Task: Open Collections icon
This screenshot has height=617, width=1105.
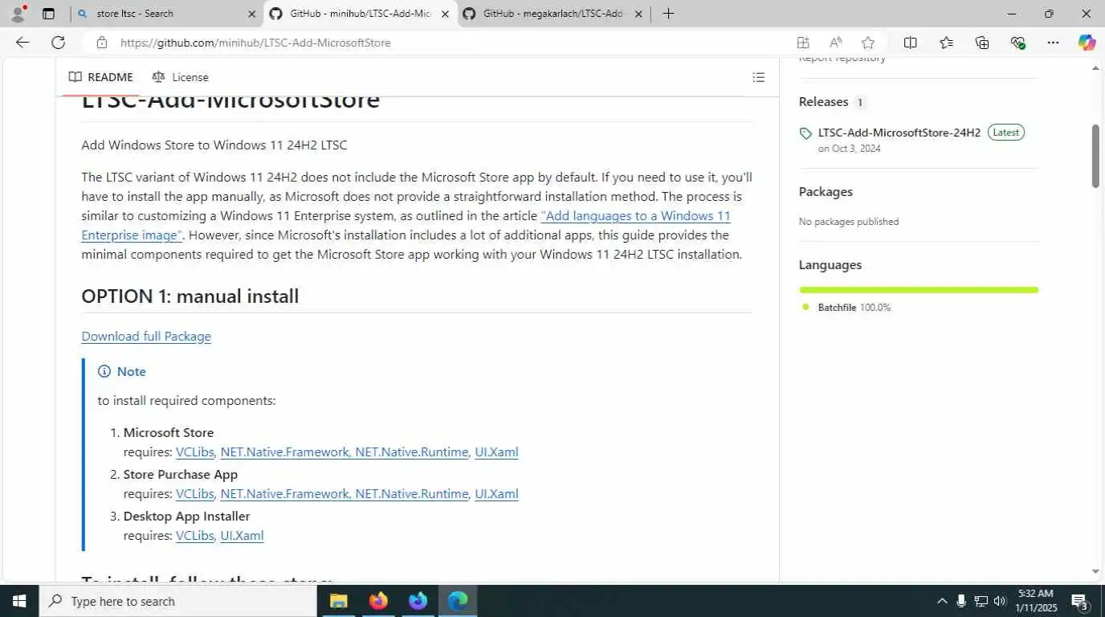Action: tap(982, 43)
